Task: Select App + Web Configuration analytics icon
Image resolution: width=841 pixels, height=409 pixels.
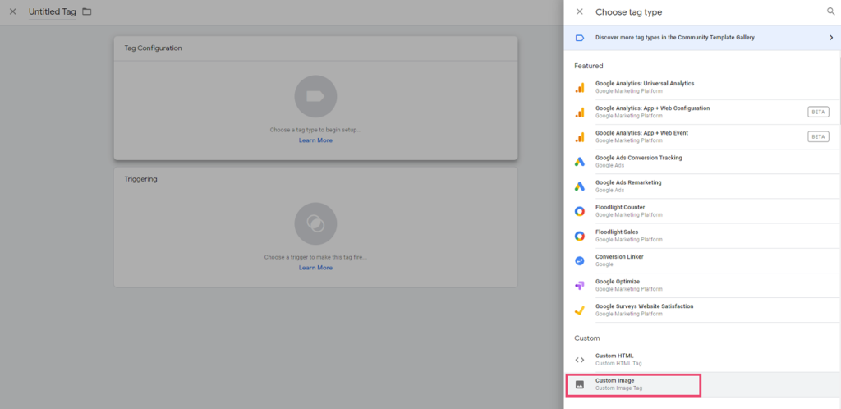Action: (x=579, y=113)
